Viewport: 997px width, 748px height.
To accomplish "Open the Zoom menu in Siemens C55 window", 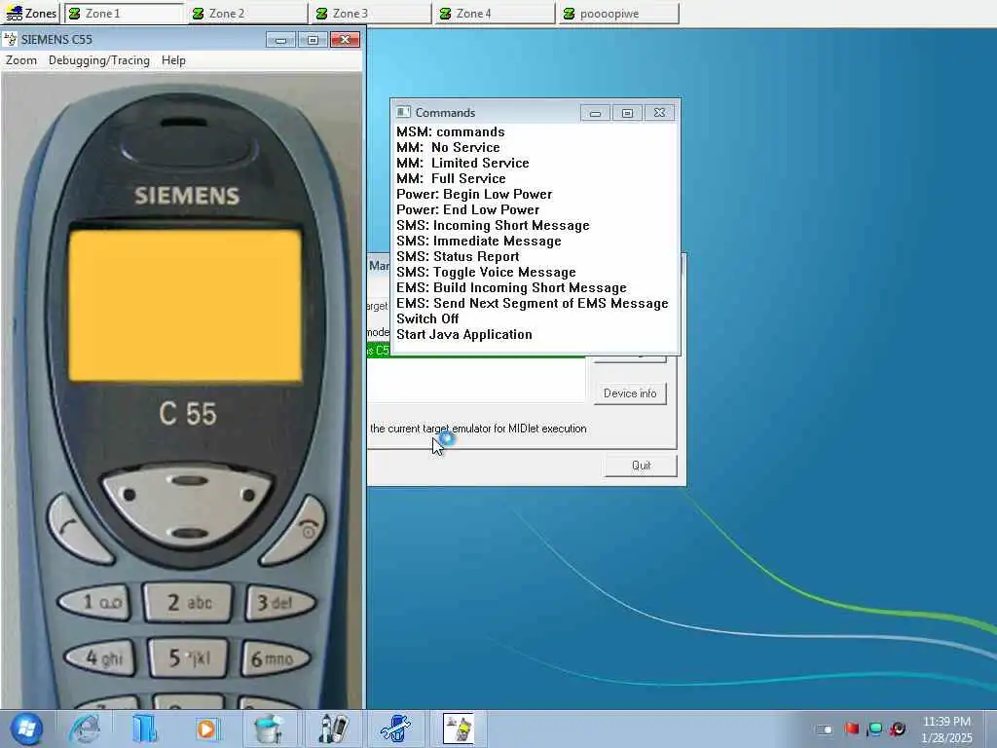I will tap(21, 60).
